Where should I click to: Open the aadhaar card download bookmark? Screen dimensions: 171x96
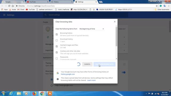[45, 10]
